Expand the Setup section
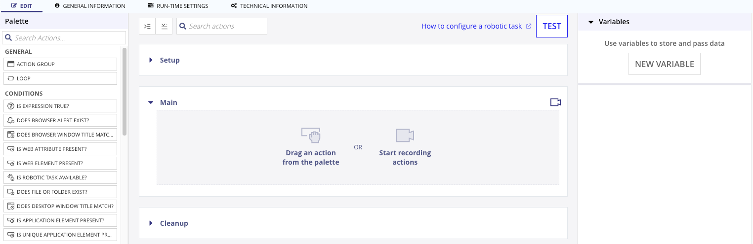 click(x=151, y=60)
